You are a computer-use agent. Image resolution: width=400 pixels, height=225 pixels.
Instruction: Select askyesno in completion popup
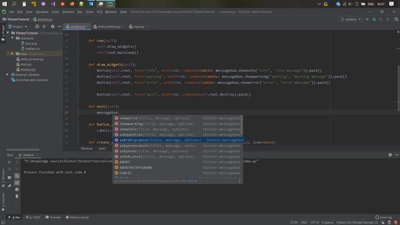tap(177, 151)
